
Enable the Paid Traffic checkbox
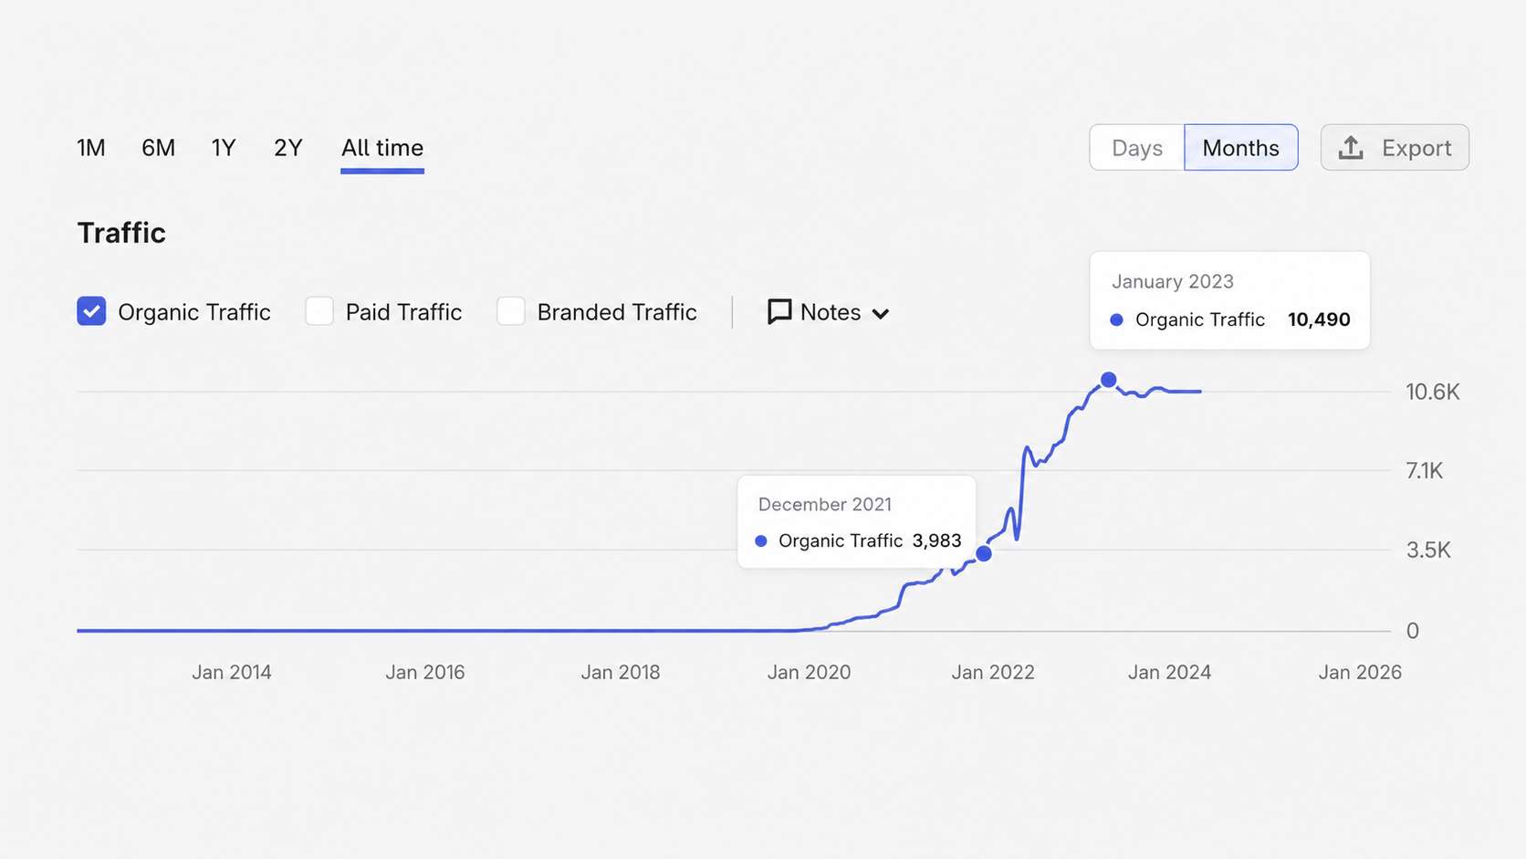[319, 311]
